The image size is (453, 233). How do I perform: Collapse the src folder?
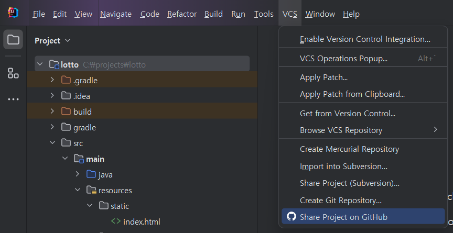tap(52, 142)
